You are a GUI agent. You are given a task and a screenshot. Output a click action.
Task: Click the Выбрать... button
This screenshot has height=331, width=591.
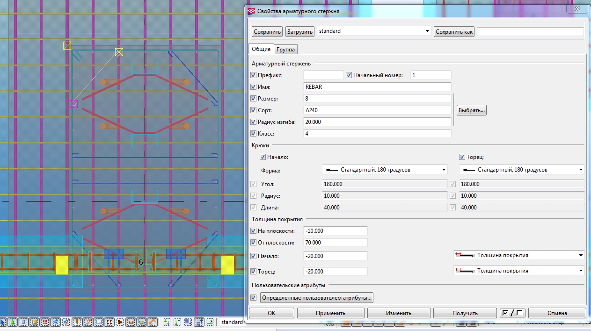pos(471,110)
